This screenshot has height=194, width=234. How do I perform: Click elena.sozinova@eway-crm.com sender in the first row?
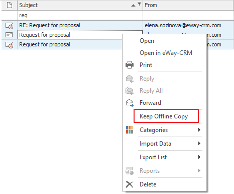(x=183, y=25)
